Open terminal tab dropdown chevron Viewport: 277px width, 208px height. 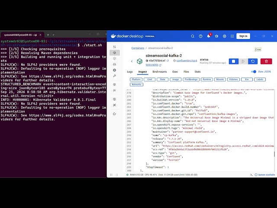click(x=53, y=35)
